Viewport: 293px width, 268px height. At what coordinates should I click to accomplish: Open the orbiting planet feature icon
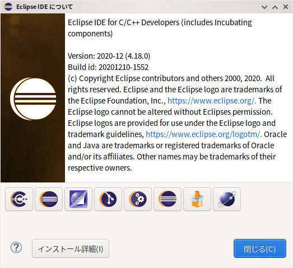click(x=227, y=199)
